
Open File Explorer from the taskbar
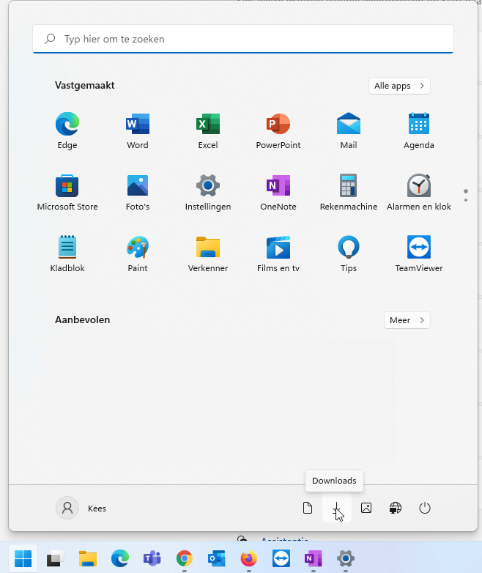coord(88,558)
